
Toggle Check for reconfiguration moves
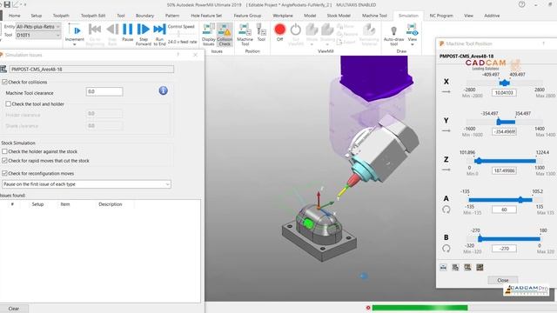click(4, 174)
